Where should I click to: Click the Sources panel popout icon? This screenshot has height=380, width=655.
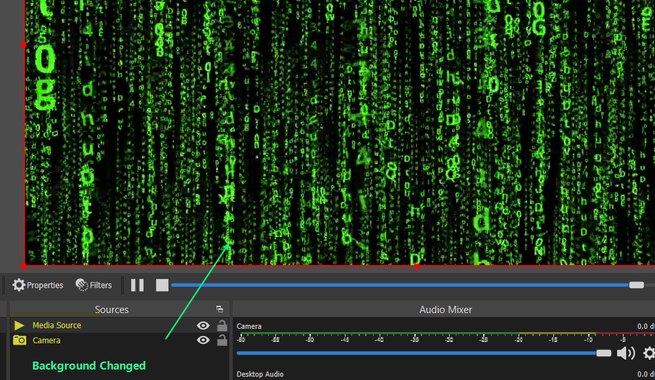tap(220, 308)
